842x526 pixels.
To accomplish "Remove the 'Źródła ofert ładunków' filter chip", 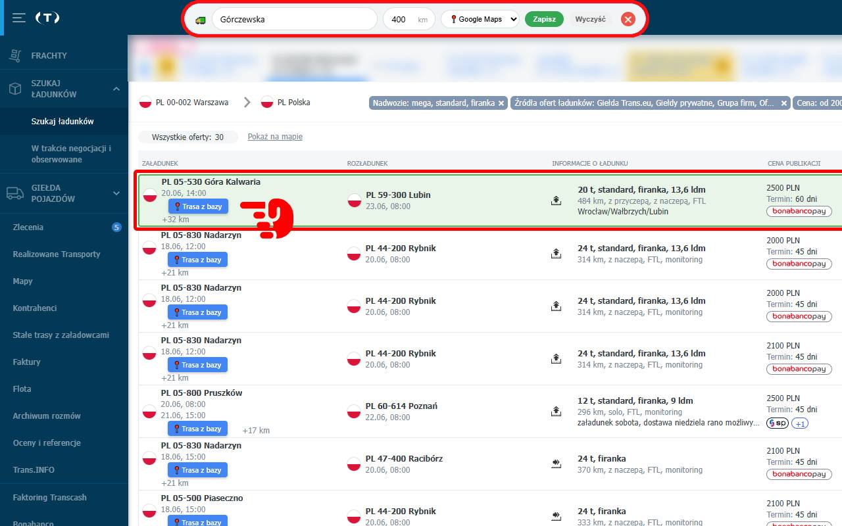I will pos(784,103).
